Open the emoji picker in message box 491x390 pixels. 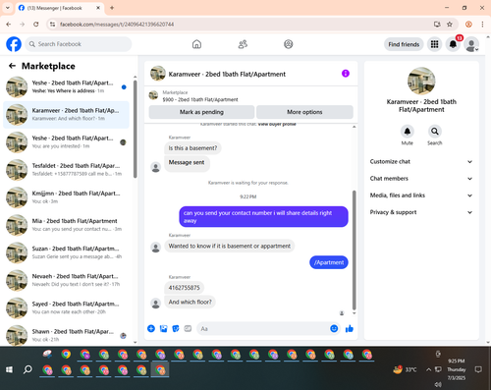[x=334, y=328]
